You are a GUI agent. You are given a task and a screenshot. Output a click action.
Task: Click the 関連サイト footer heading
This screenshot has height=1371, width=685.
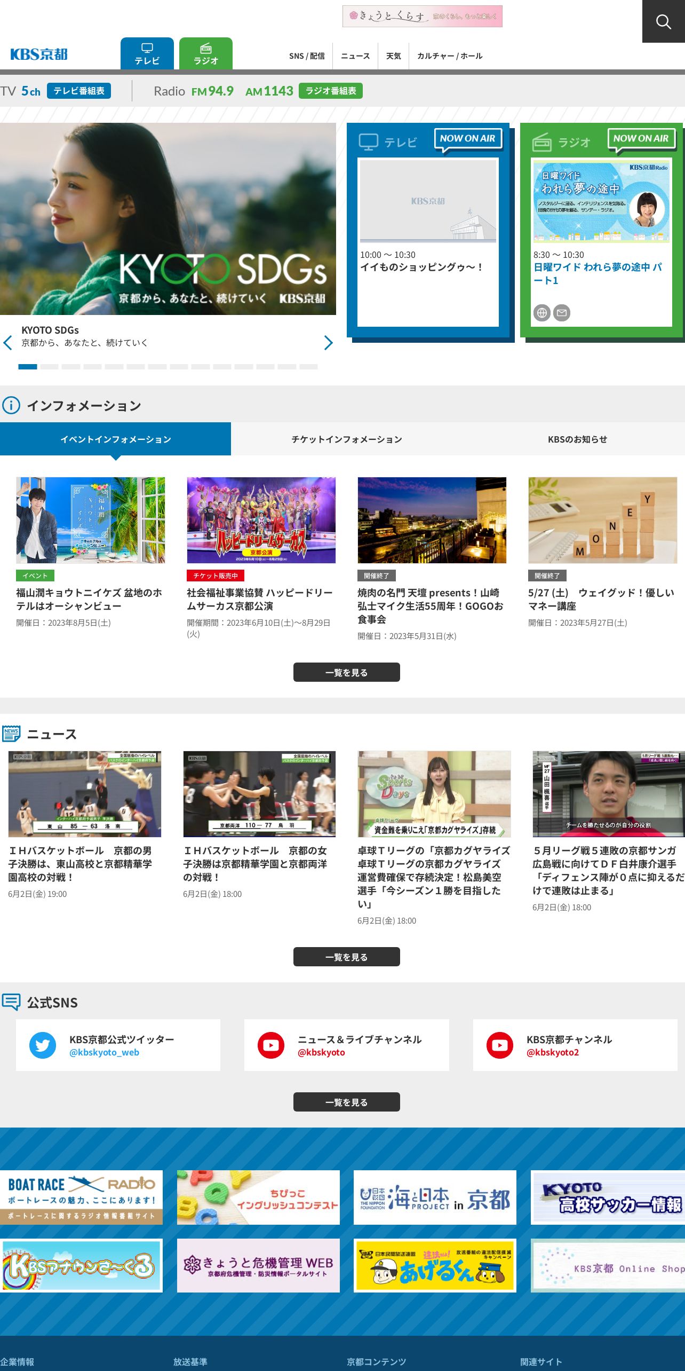[x=541, y=1362]
